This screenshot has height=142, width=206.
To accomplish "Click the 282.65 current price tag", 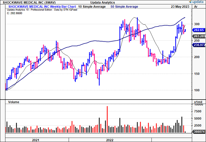I will pos(199,30).
